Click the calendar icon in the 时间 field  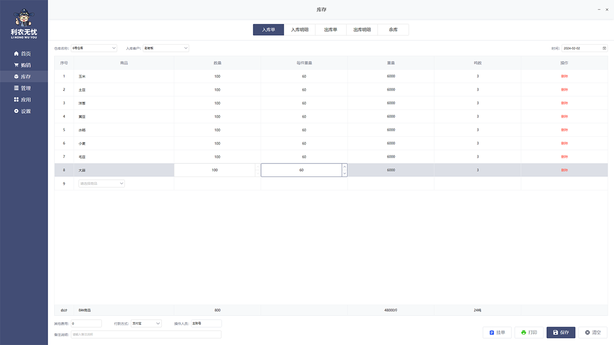coord(604,48)
